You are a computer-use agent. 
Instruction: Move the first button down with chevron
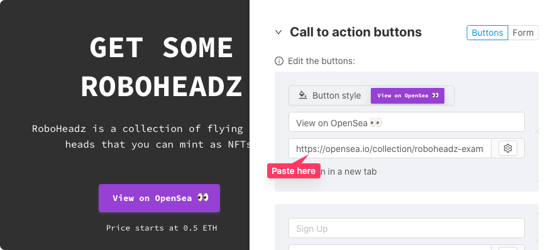(537, 180)
